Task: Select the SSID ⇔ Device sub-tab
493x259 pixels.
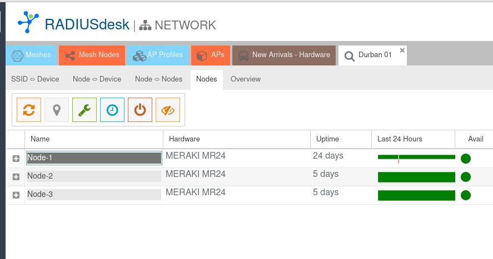Action: point(35,79)
